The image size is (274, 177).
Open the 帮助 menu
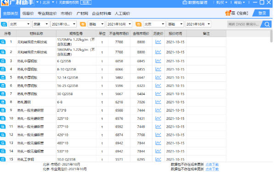239,2
